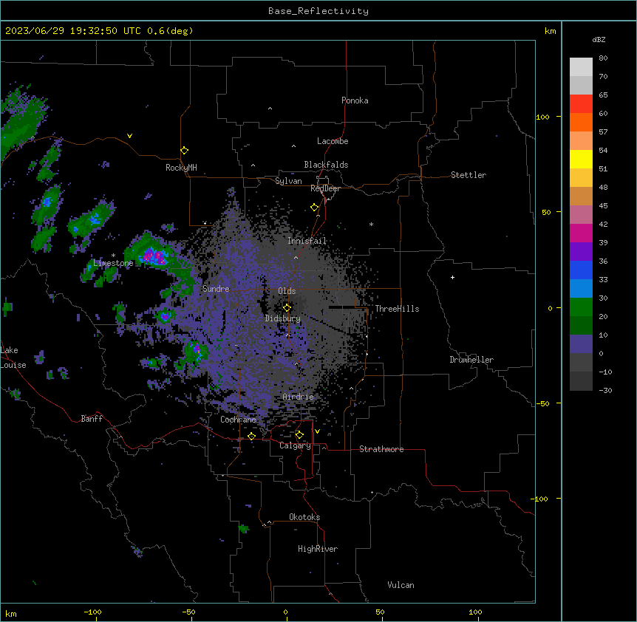Select the purple 39 dBZ legend swatch
The width and height of the screenshot is (637, 622).
click(x=581, y=252)
